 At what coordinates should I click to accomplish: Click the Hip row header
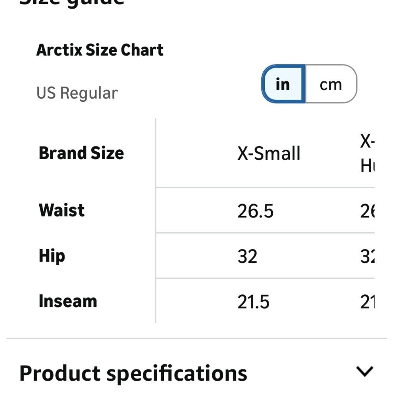point(52,255)
